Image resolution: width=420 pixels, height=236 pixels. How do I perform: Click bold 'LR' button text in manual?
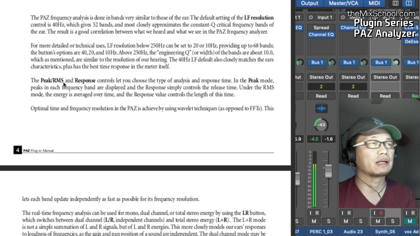(x=245, y=213)
